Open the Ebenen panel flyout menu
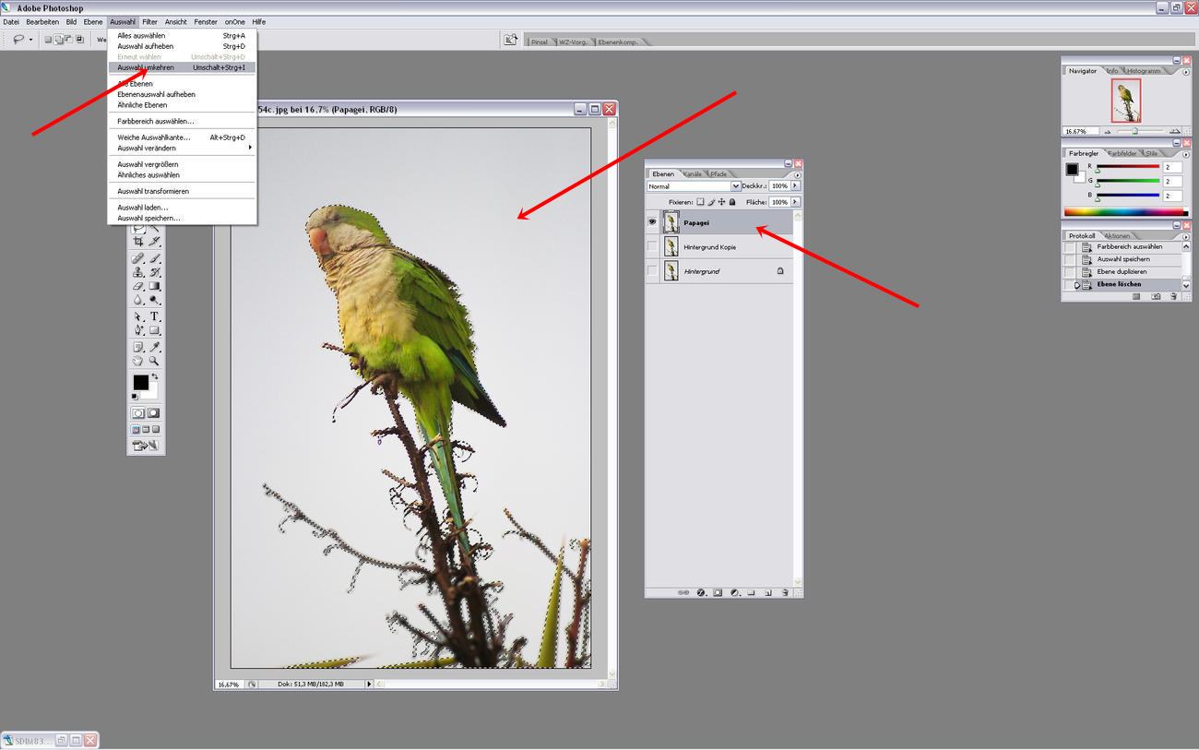Image resolution: width=1199 pixels, height=750 pixels. [797, 175]
